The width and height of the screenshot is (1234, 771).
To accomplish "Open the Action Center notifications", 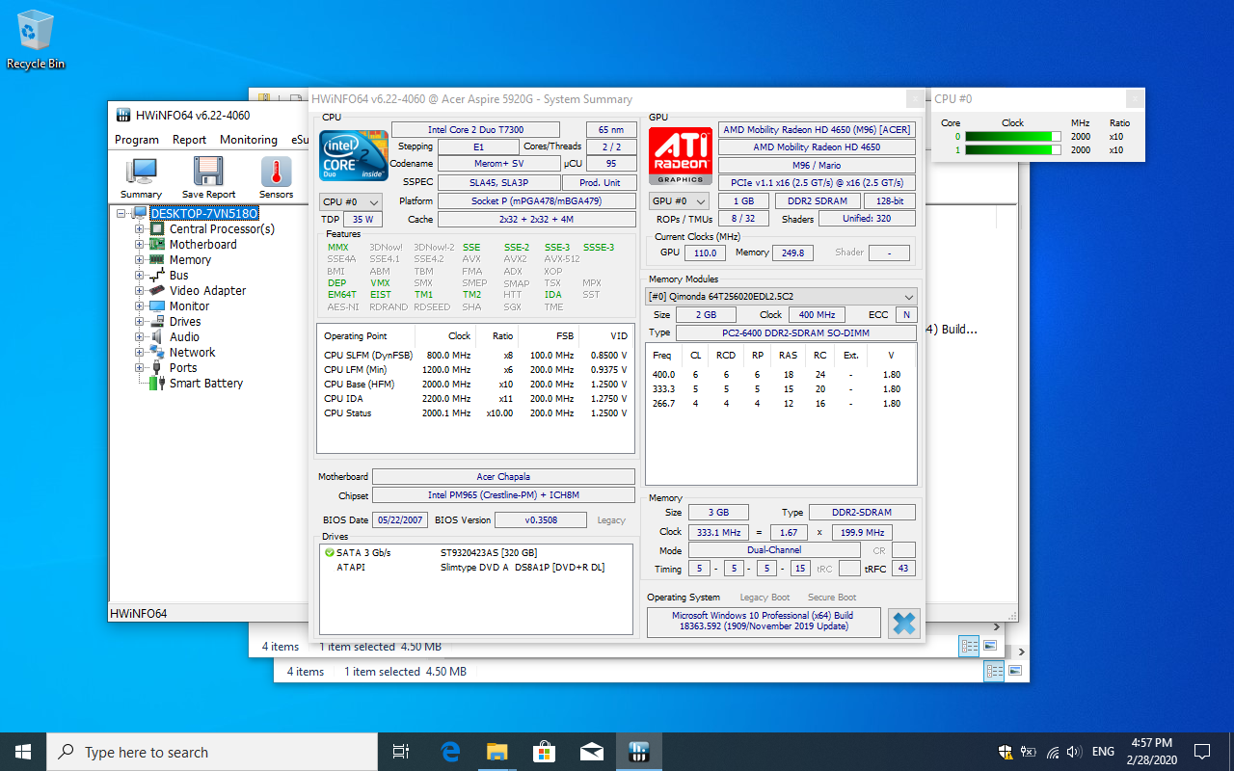I will tap(1202, 752).
